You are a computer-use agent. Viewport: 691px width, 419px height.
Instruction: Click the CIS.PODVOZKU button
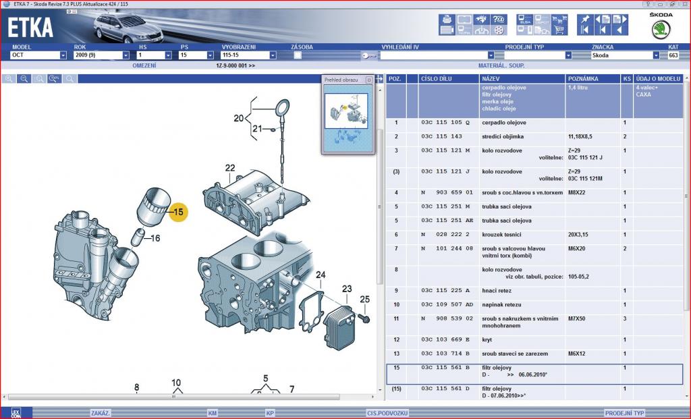click(x=387, y=414)
